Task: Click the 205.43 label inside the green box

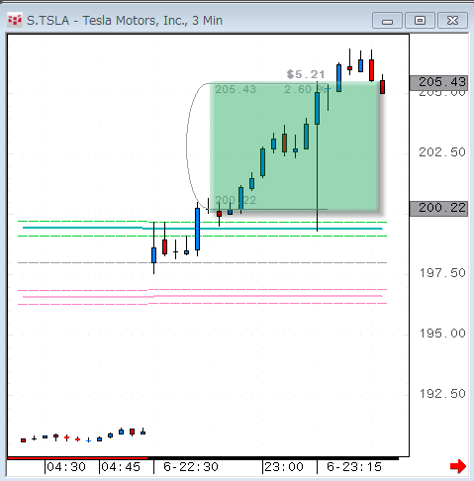Action: tap(236, 89)
